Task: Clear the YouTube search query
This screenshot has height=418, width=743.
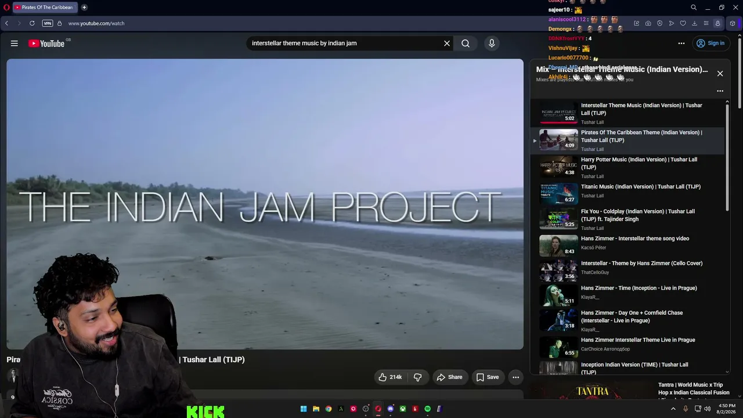Action: point(447,44)
